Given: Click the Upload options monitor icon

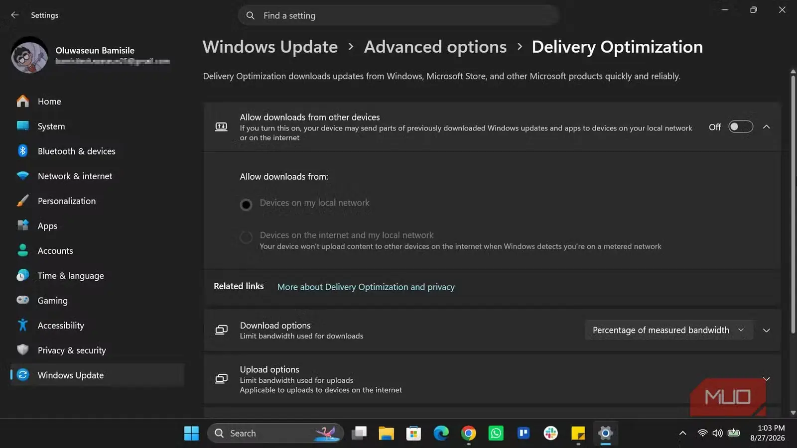Looking at the screenshot, I should click(221, 379).
